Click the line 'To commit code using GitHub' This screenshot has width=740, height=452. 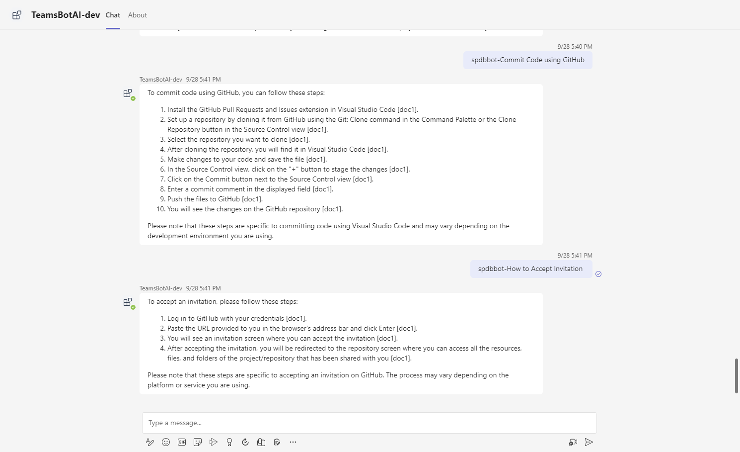(236, 92)
